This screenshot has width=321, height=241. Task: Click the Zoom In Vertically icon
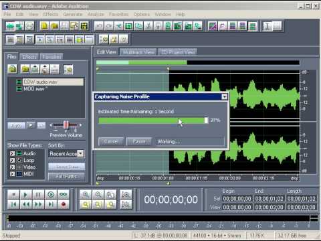pos(126,195)
